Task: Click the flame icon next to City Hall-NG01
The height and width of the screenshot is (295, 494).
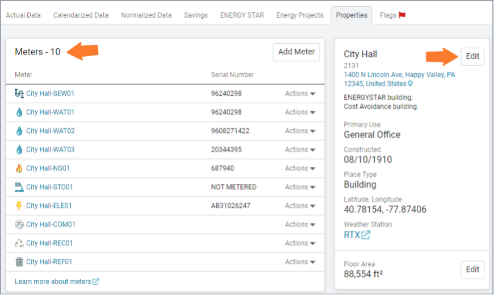Action: coord(19,168)
